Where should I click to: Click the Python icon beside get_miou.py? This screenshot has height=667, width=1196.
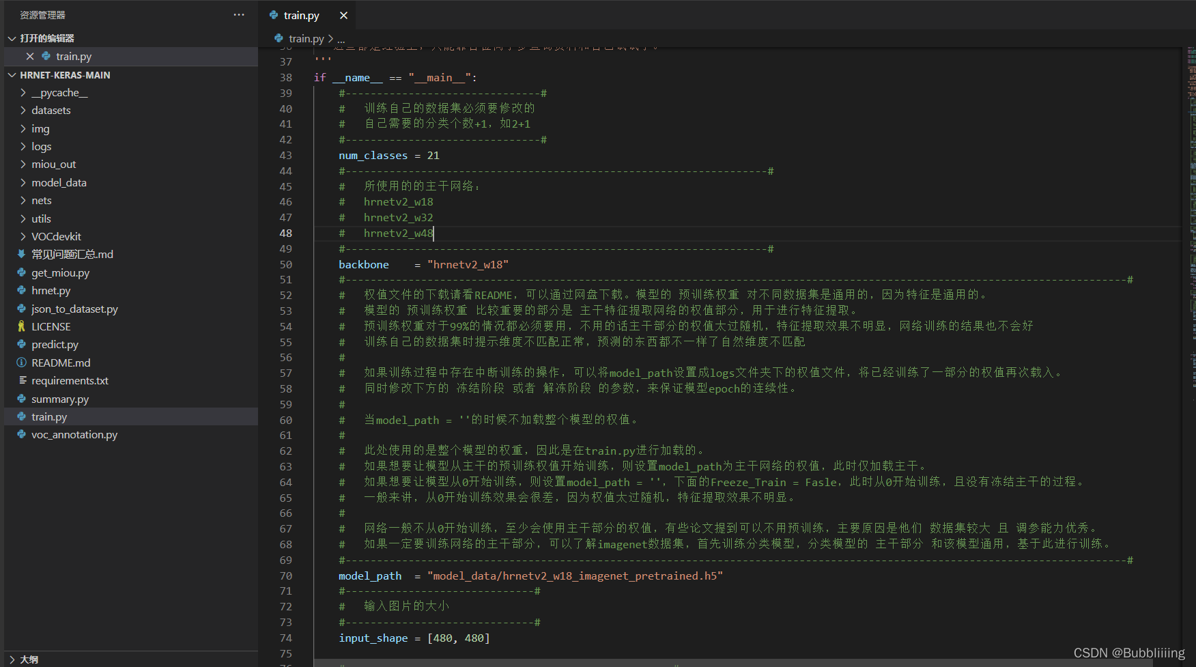pos(22,272)
